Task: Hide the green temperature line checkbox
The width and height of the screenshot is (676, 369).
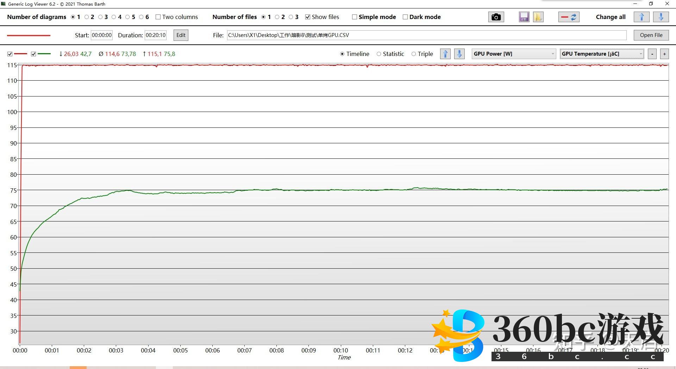Action: pyautogui.click(x=33, y=54)
